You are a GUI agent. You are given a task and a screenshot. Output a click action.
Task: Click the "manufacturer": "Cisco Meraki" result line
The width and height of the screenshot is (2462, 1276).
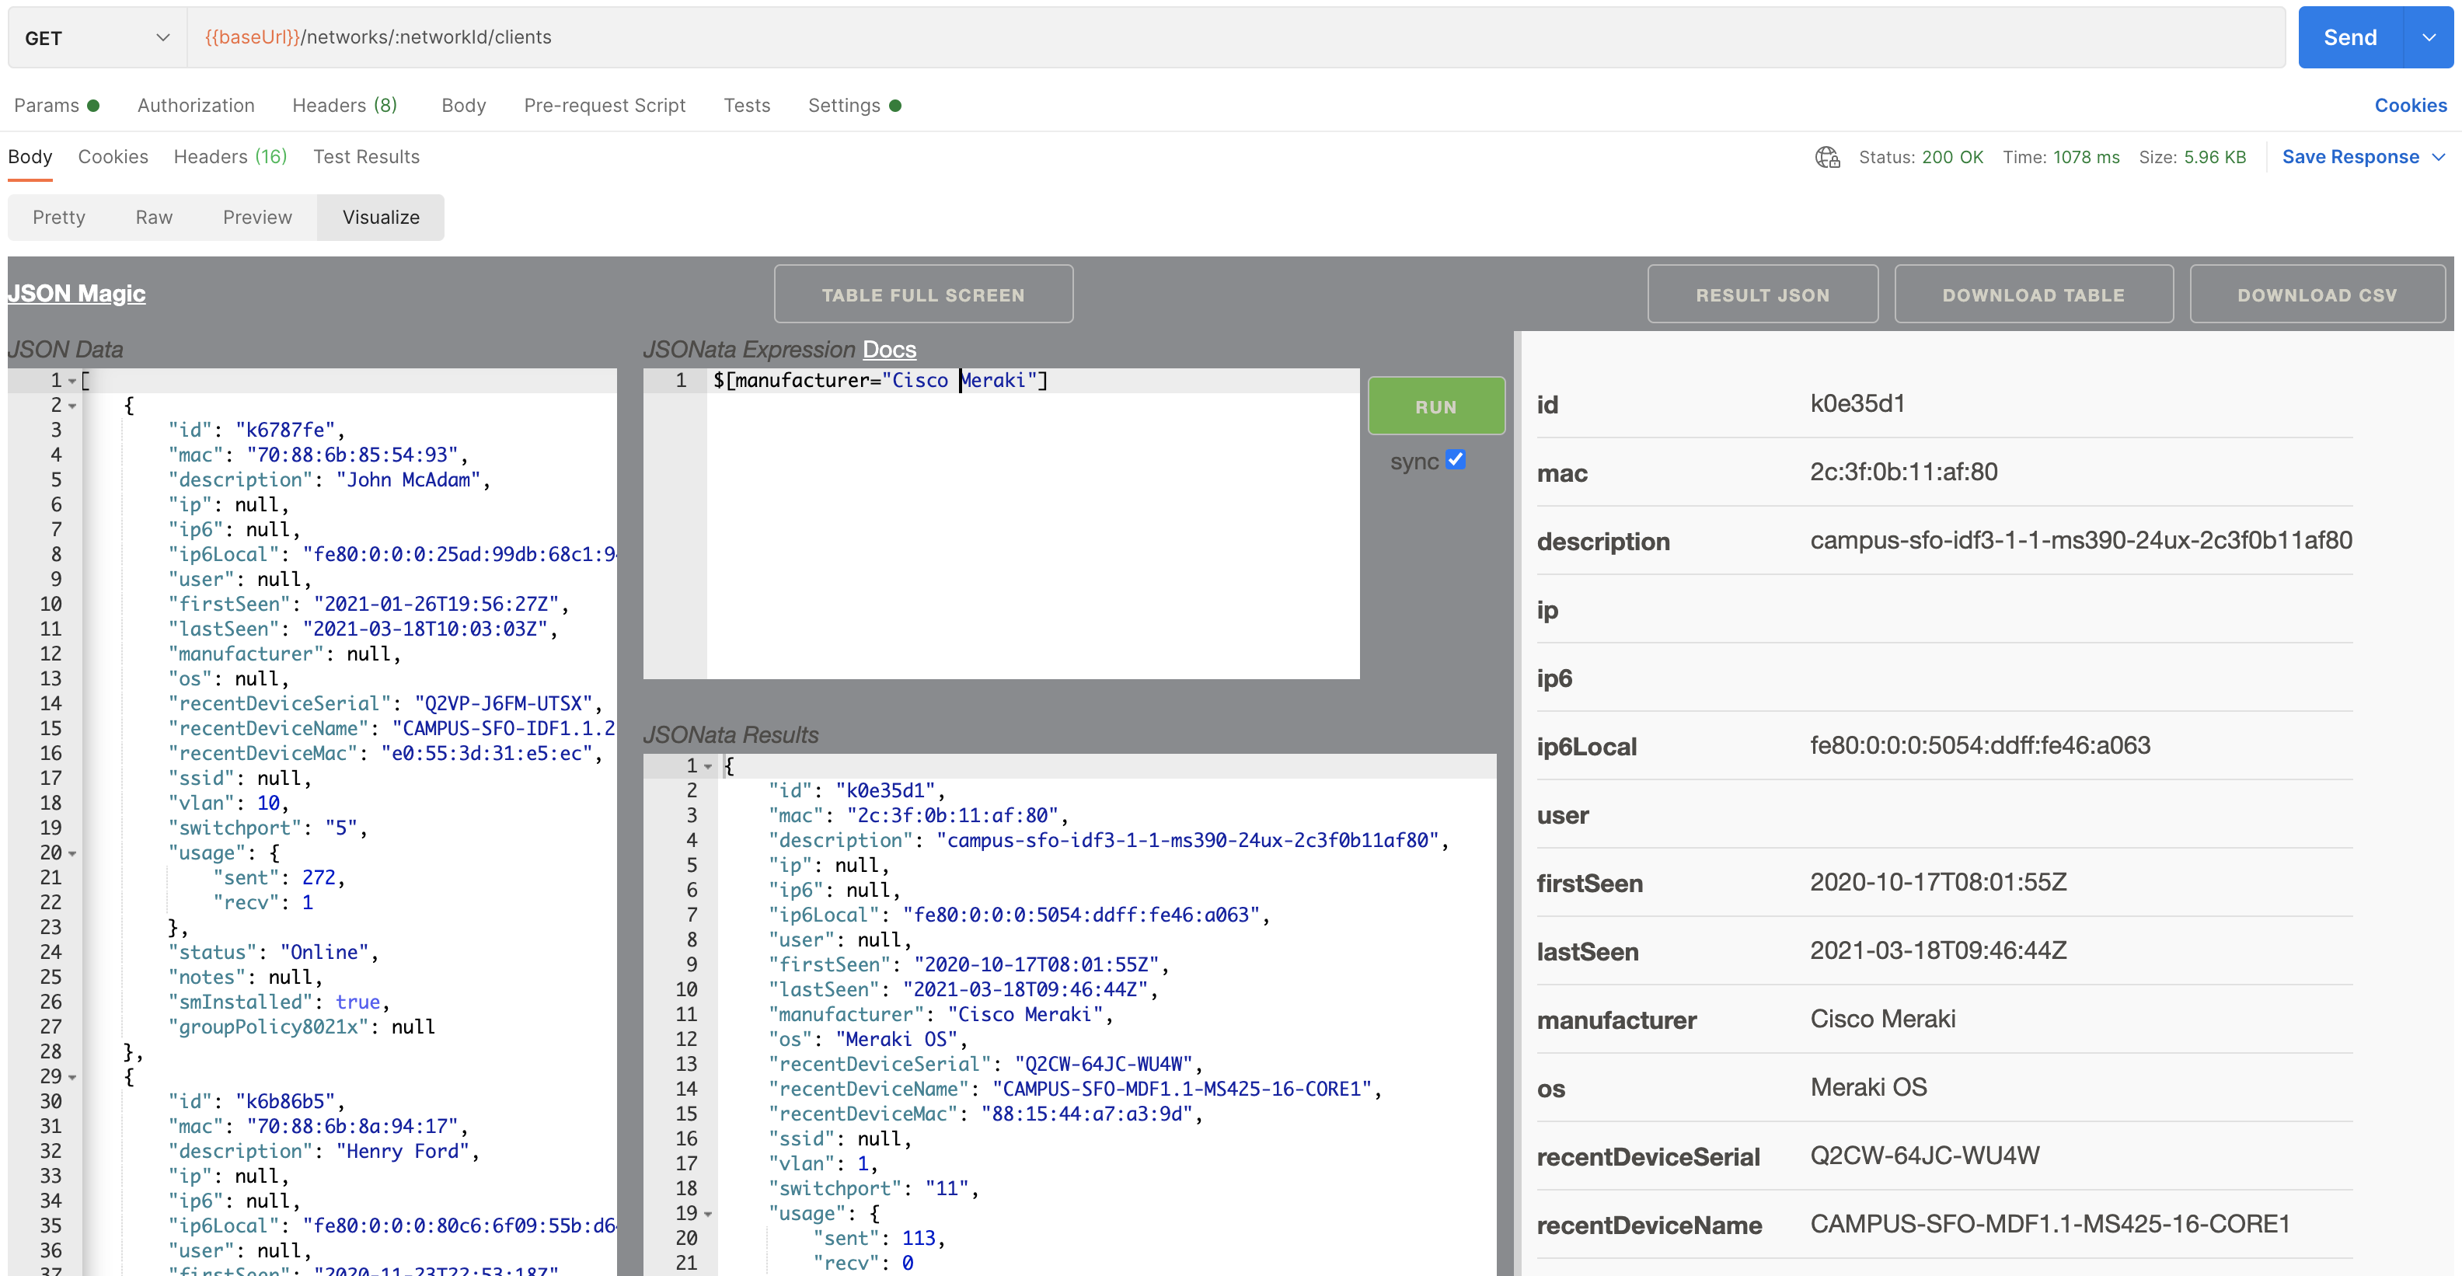pyautogui.click(x=940, y=1015)
